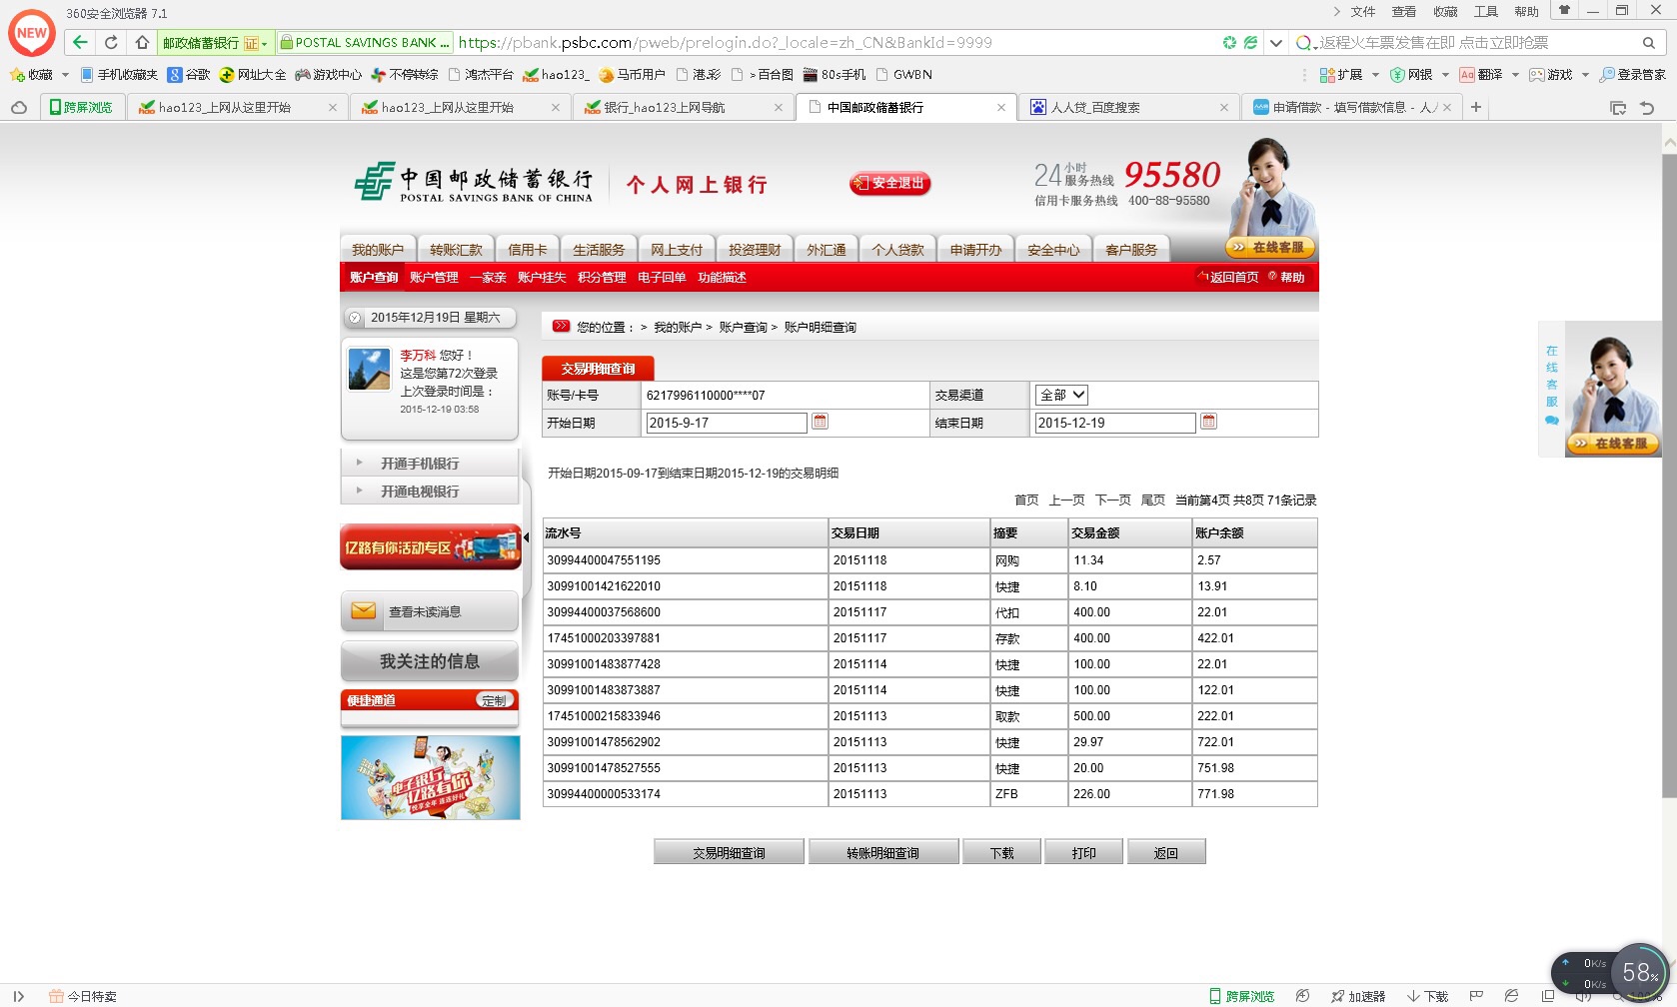Open the 投资理财 navigation tab
1677x1007 pixels.
[x=755, y=249]
